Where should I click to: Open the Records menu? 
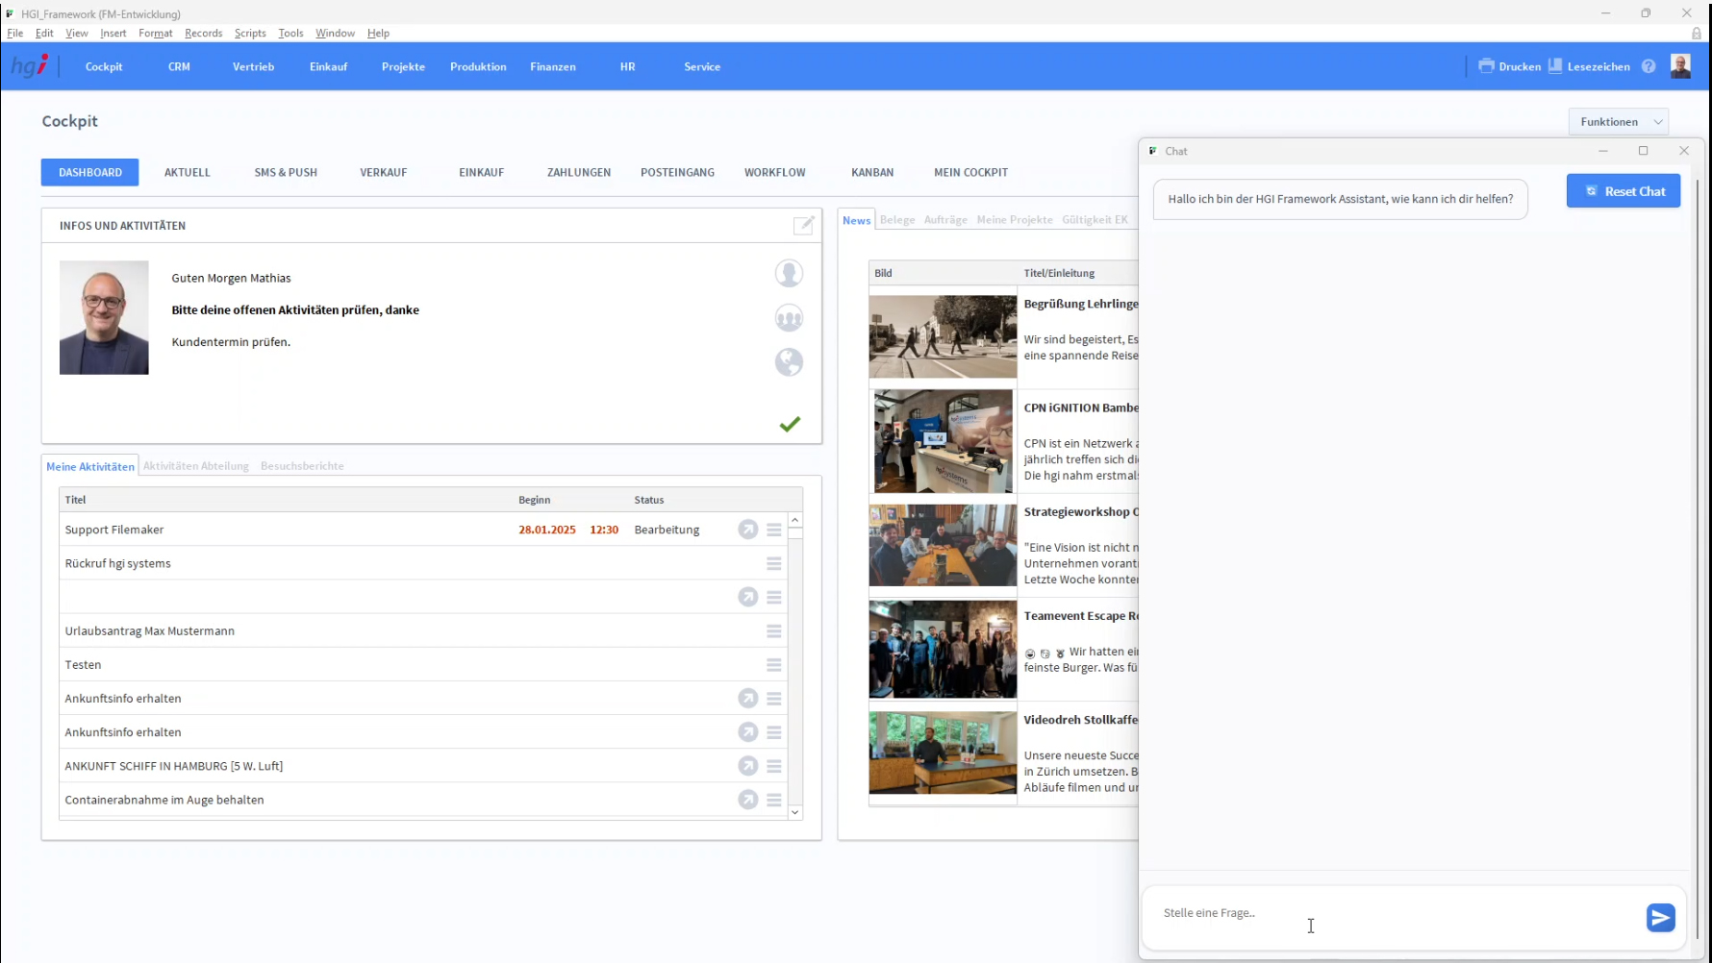pos(203,33)
